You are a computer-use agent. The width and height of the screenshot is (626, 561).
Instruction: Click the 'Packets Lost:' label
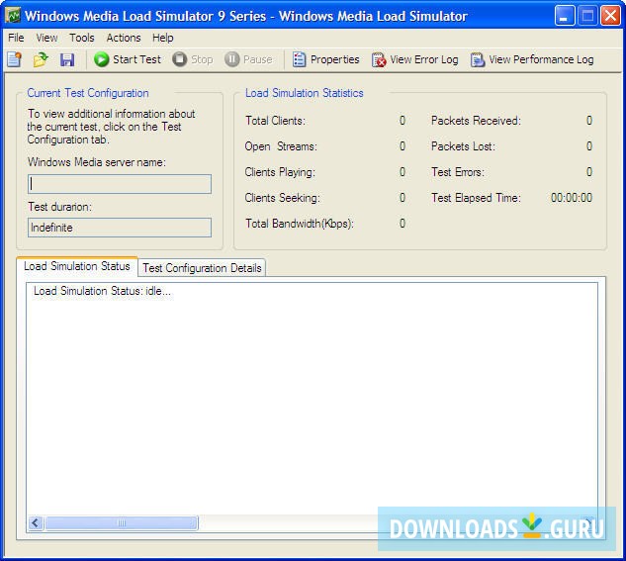point(463,146)
